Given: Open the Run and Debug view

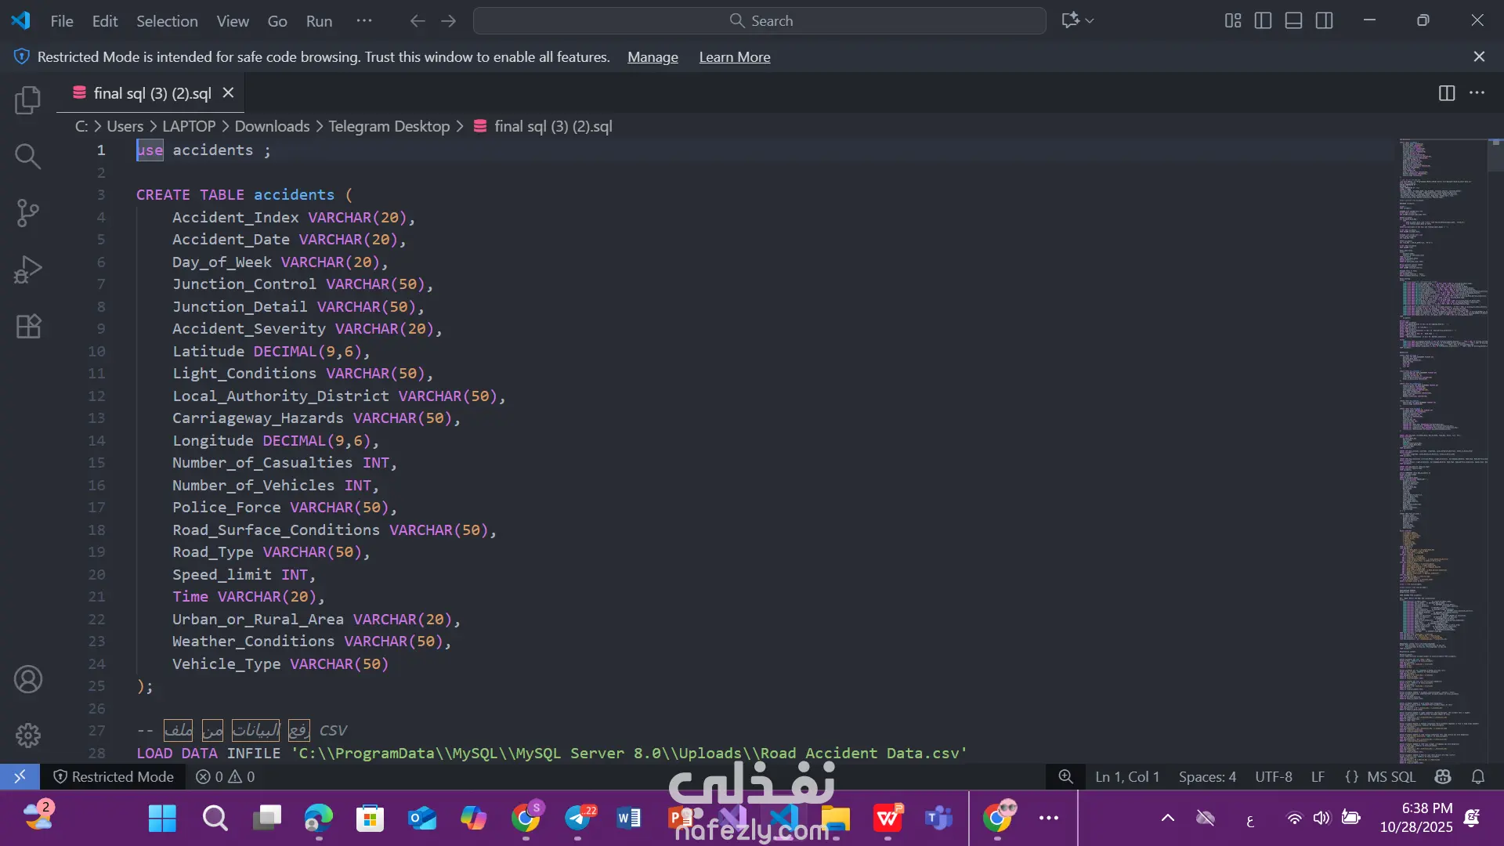Looking at the screenshot, I should pos(27,269).
